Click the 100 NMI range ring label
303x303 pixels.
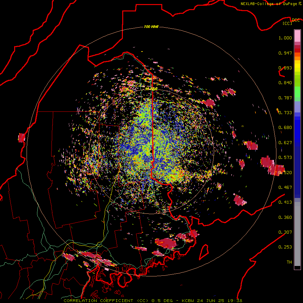click(x=151, y=27)
